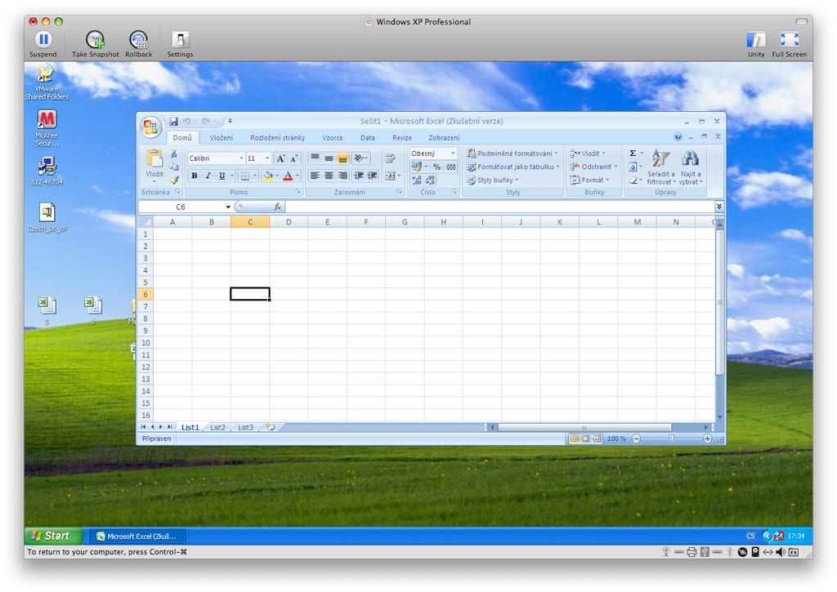Open the Vzorce ribbon tab
The width and height of the screenshot is (837, 592).
[x=333, y=138]
